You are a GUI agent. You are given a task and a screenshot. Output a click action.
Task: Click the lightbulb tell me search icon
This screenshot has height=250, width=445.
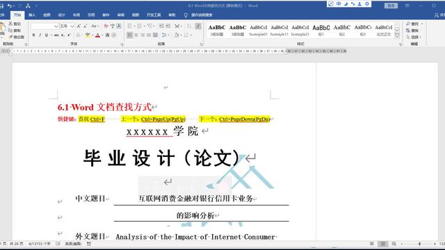coord(186,15)
